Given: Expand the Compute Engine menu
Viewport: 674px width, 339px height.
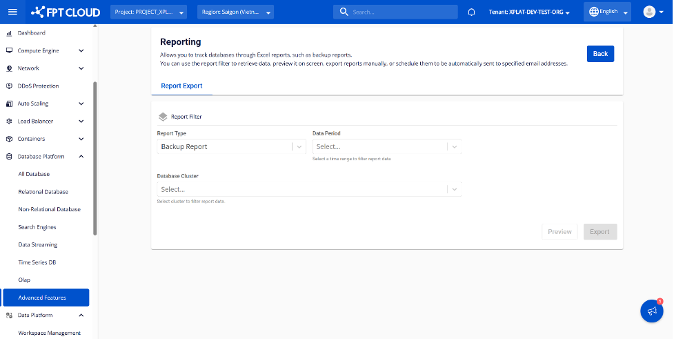Looking at the screenshot, I should (81, 50).
